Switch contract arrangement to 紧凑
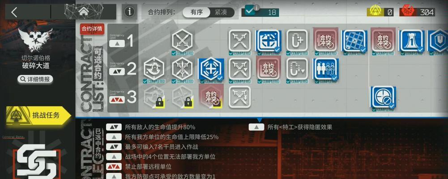Viewport: 448px width, 179px height. click(222, 12)
